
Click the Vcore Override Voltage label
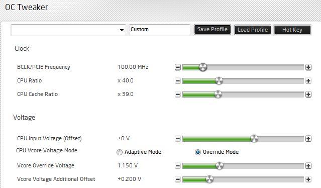(46, 165)
